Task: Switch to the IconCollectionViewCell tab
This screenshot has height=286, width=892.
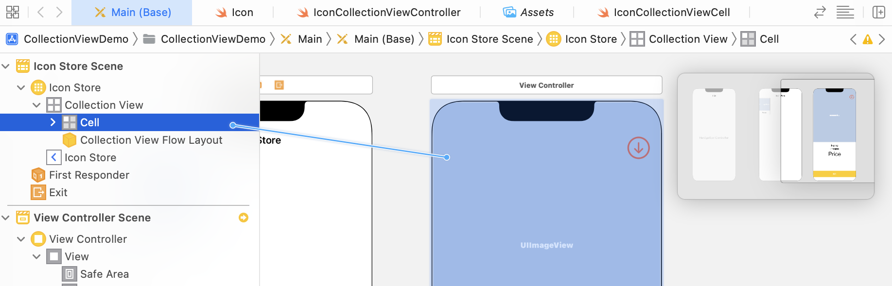Action: 664,12
